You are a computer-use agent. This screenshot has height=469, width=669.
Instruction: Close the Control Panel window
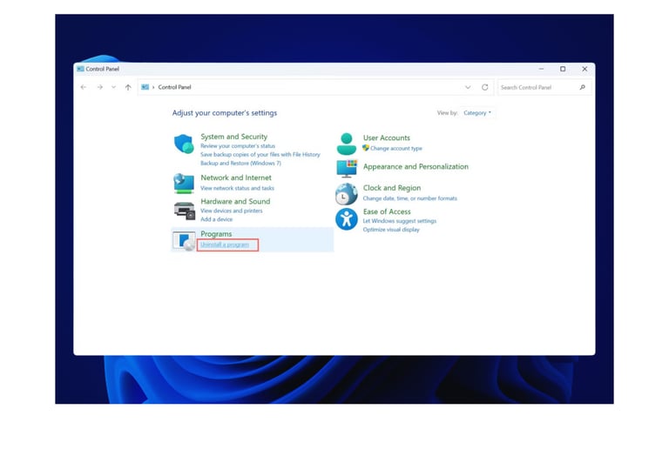click(585, 69)
